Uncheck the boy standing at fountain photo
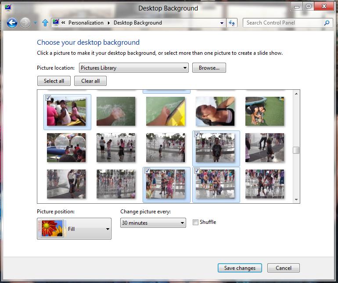 (x=197, y=134)
